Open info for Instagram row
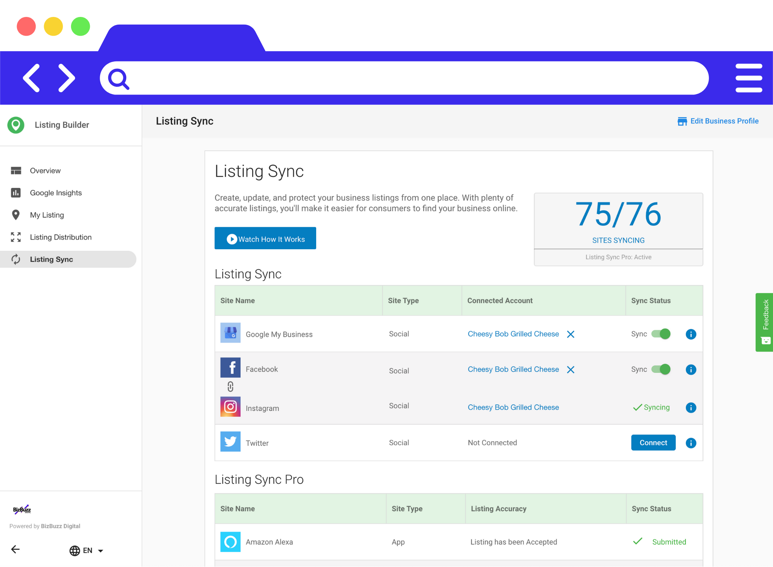Viewport: 773px width, 567px height. pos(691,408)
